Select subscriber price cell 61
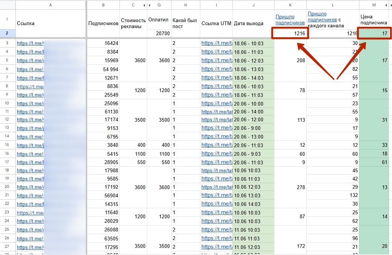This screenshot has height=255, width=392. (x=374, y=162)
